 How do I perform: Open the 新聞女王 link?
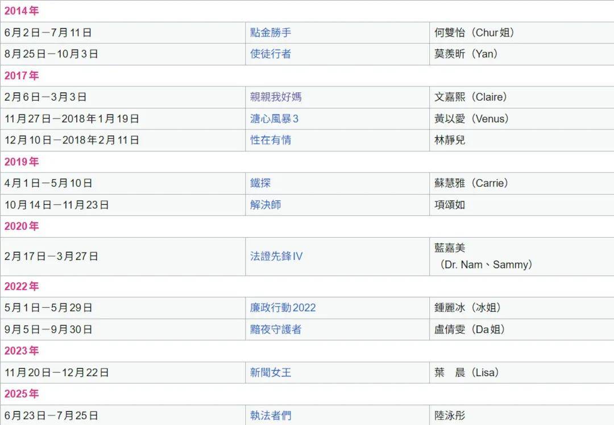tap(271, 373)
